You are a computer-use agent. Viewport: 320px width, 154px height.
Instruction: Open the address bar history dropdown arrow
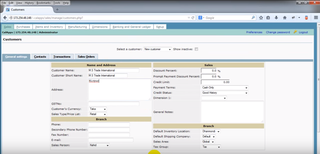[189, 18]
